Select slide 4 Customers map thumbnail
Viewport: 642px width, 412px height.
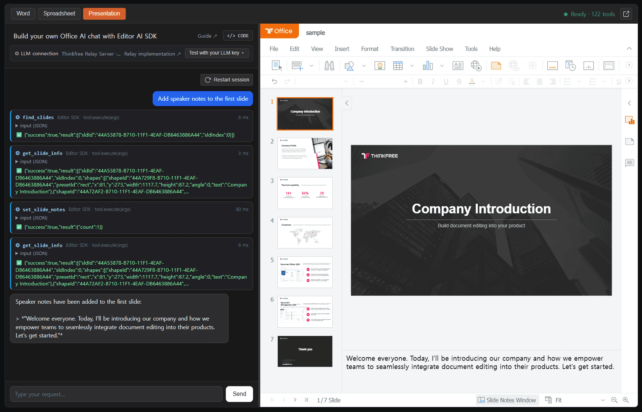[x=305, y=233]
